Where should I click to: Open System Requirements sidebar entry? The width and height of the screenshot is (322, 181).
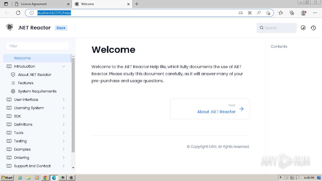(x=37, y=91)
